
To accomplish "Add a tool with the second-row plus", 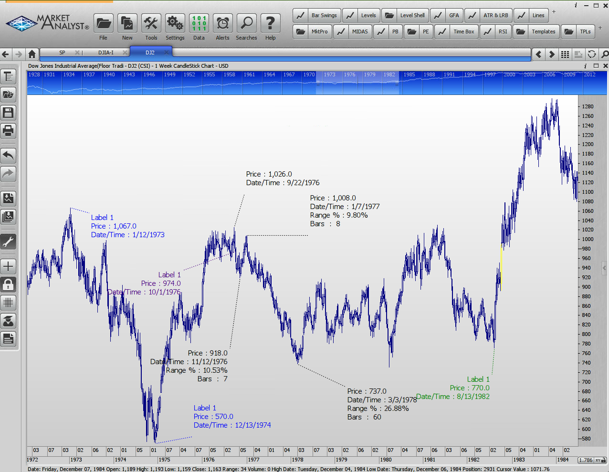I will (600, 28).
